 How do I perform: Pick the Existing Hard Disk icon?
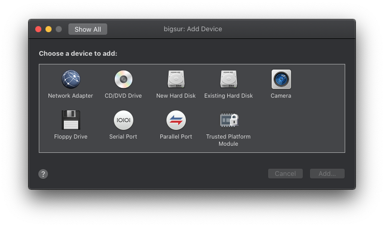[228, 79]
